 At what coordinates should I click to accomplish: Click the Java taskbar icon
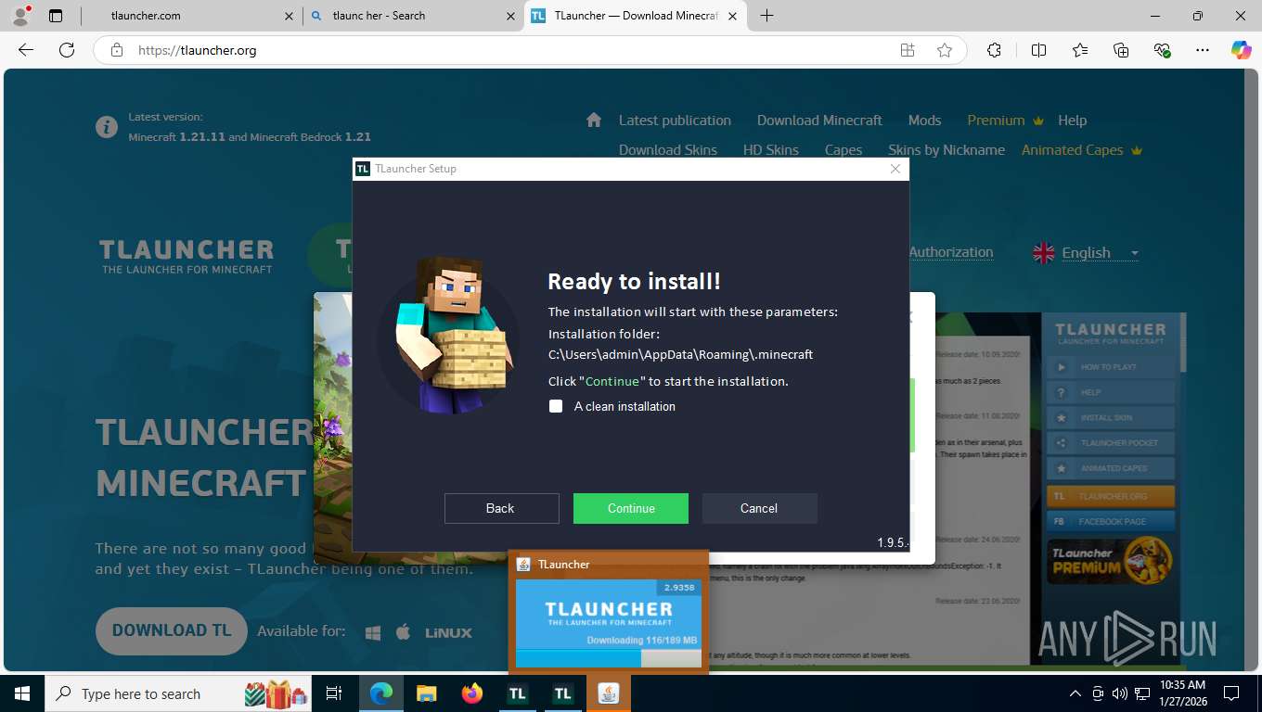609,693
